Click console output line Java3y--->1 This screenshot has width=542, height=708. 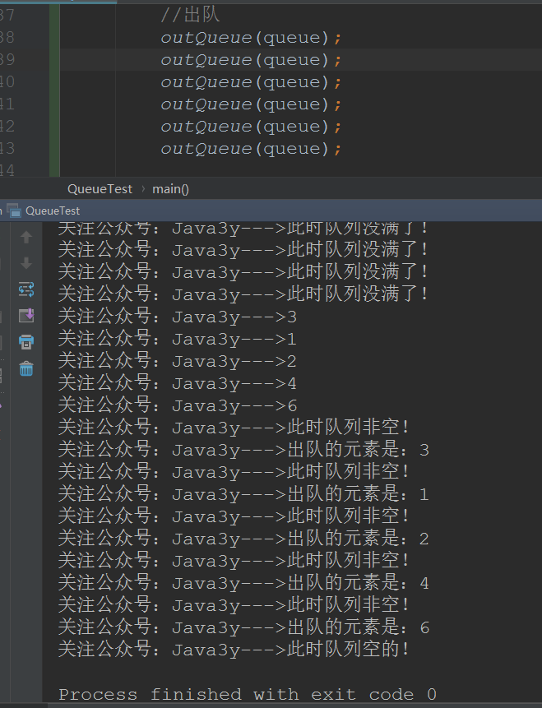(178, 339)
